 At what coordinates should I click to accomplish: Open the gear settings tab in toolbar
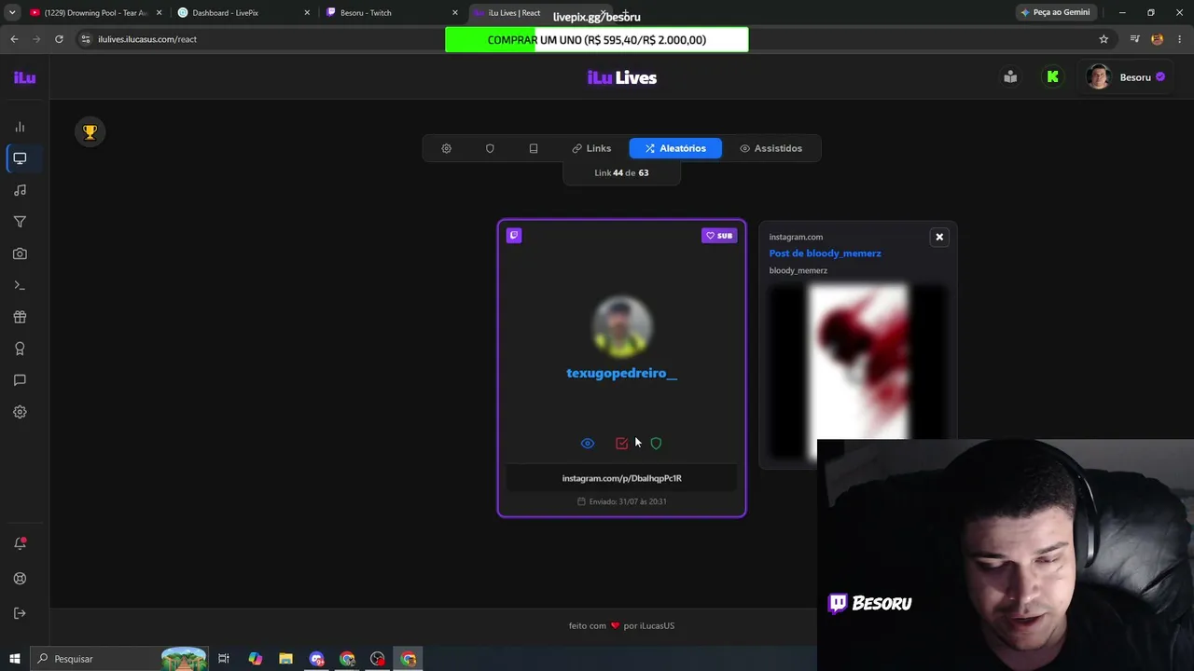(447, 148)
